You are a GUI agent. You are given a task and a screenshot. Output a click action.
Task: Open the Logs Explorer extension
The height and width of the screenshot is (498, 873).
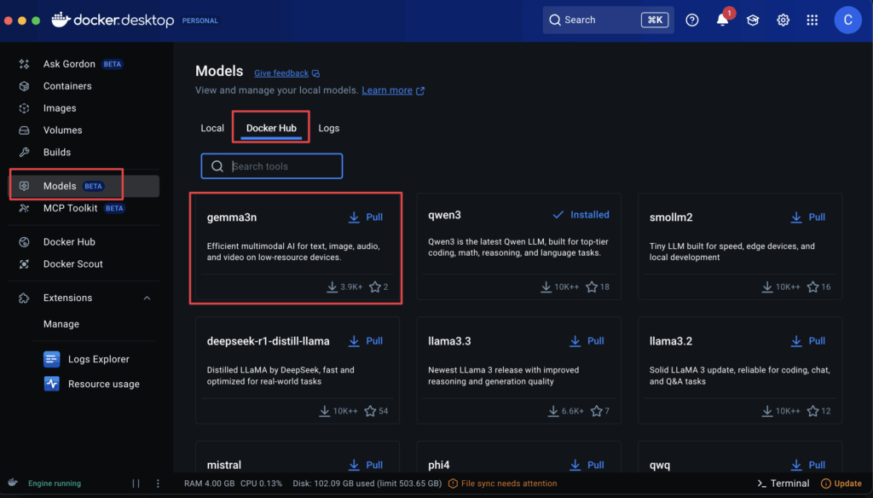[98, 359]
